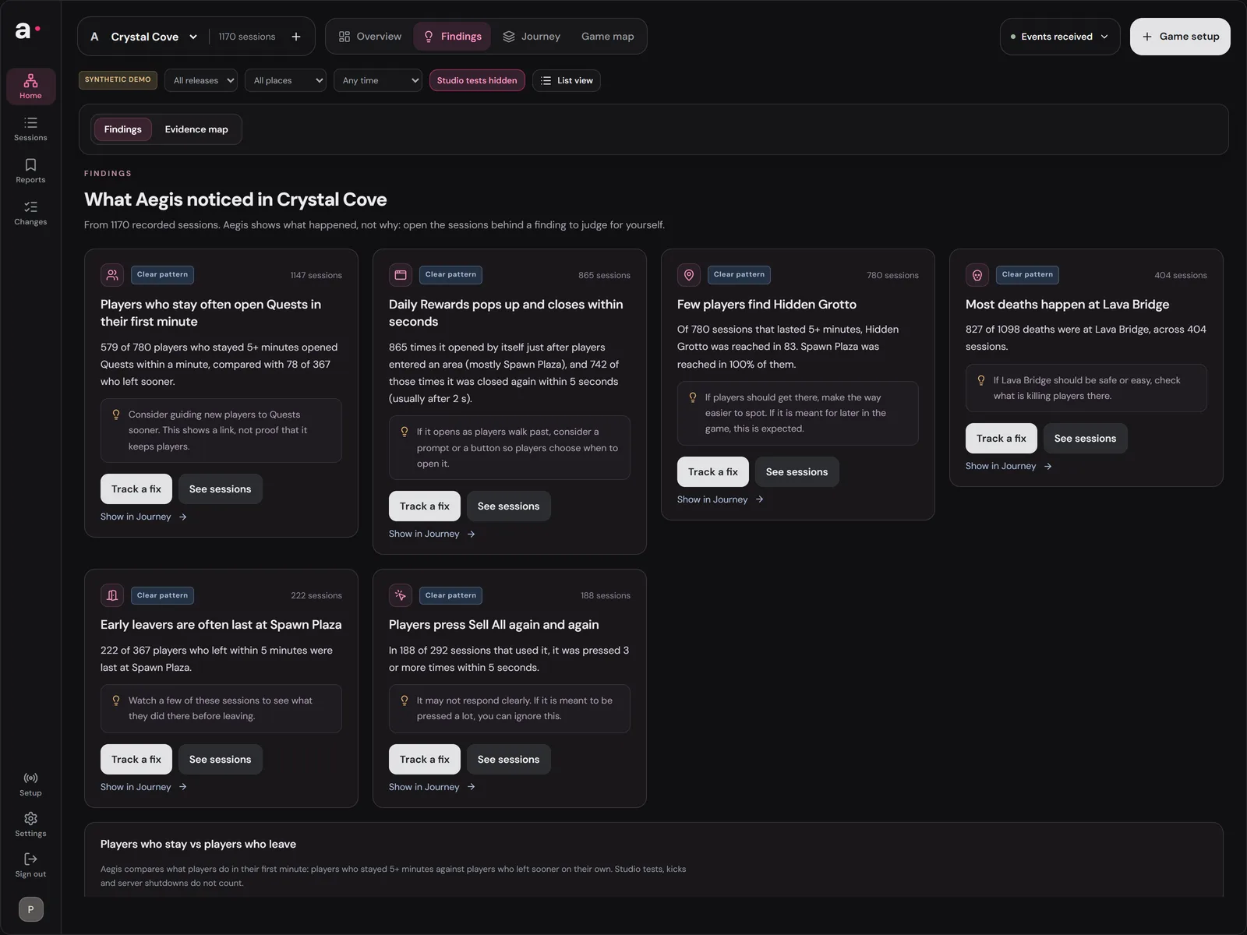Go to Sessions in the sidebar

pos(30,129)
